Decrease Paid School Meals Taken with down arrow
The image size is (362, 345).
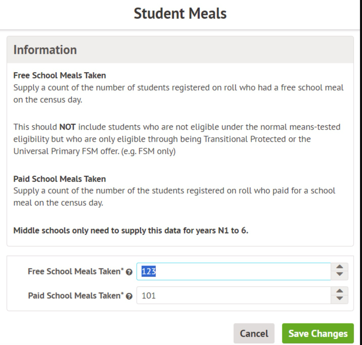coord(340,299)
